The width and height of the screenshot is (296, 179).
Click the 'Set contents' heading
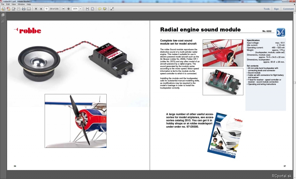pos(253,66)
